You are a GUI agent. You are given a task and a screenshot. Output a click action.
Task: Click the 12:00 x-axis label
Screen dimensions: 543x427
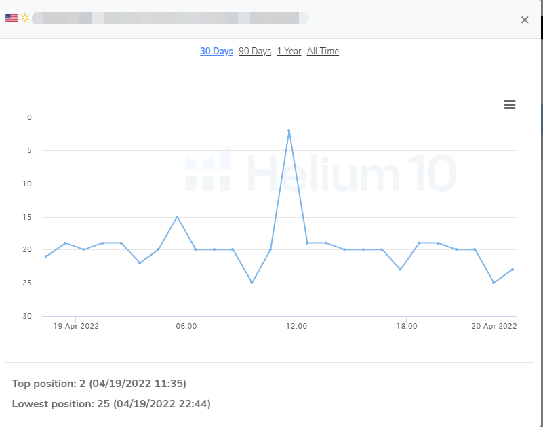pos(296,326)
